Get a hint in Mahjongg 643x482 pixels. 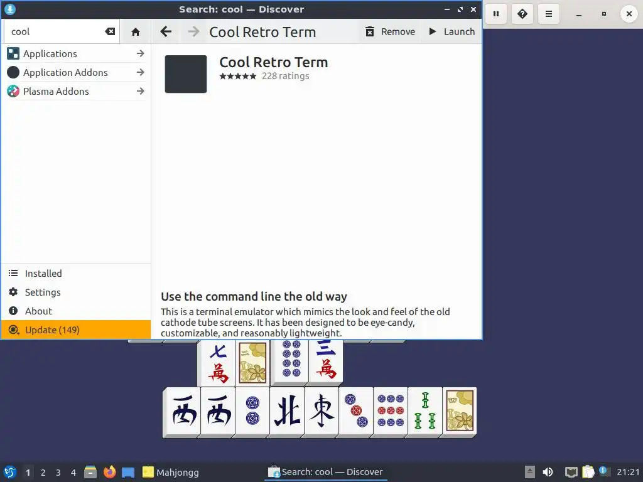click(522, 14)
